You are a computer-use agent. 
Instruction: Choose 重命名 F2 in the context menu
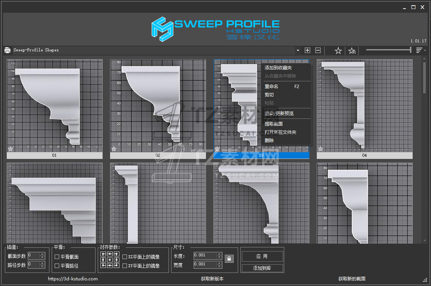pos(287,87)
